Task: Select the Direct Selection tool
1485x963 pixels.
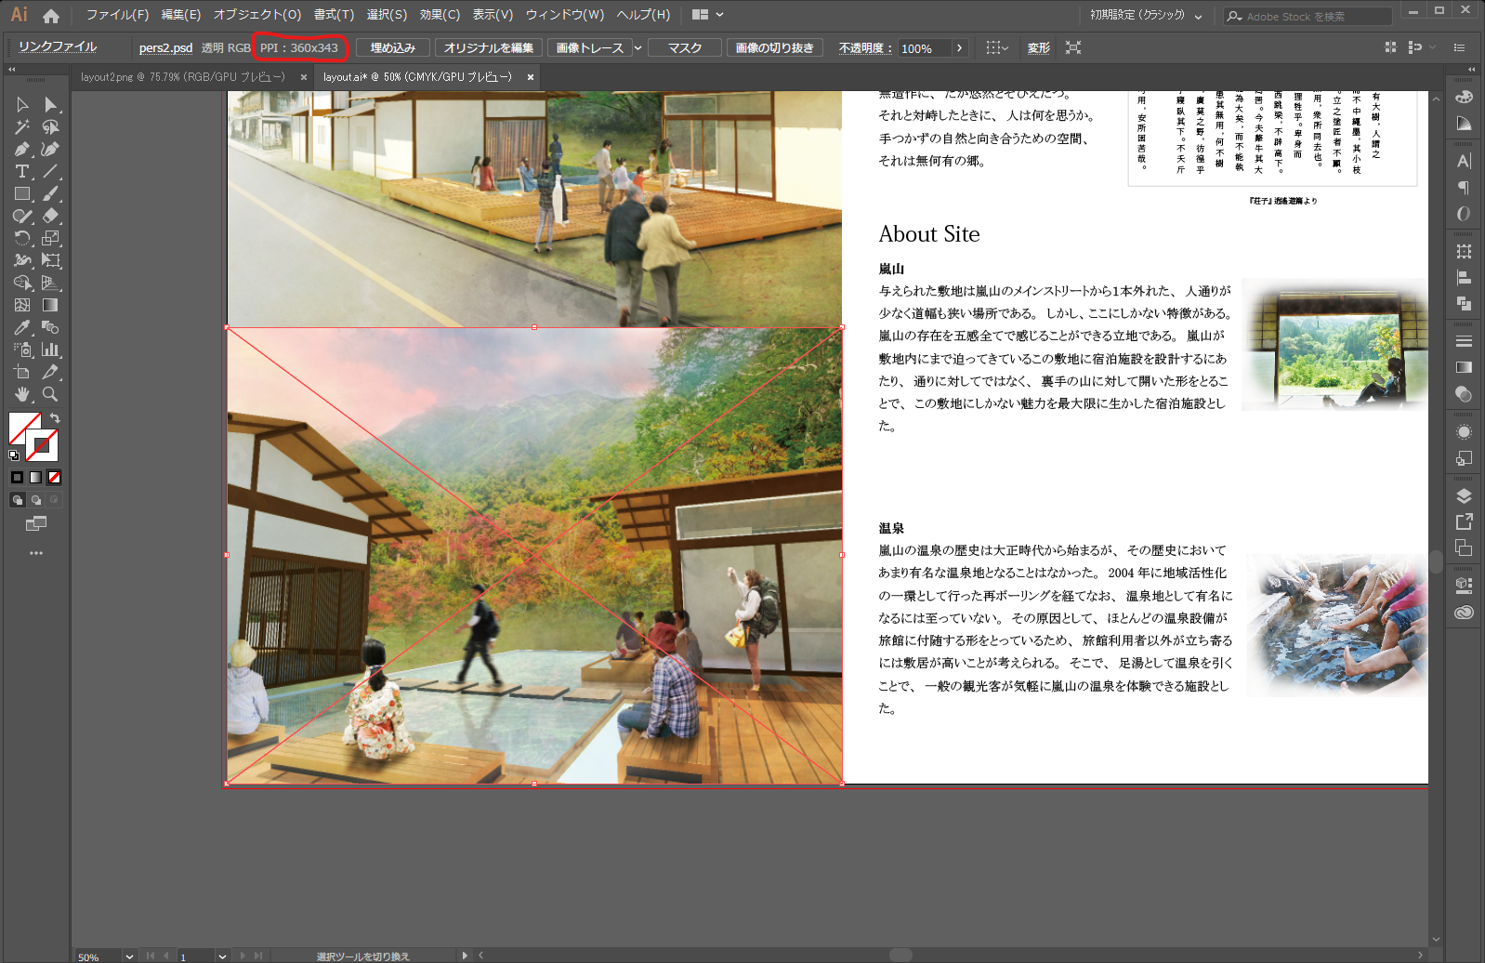Action: pos(50,105)
